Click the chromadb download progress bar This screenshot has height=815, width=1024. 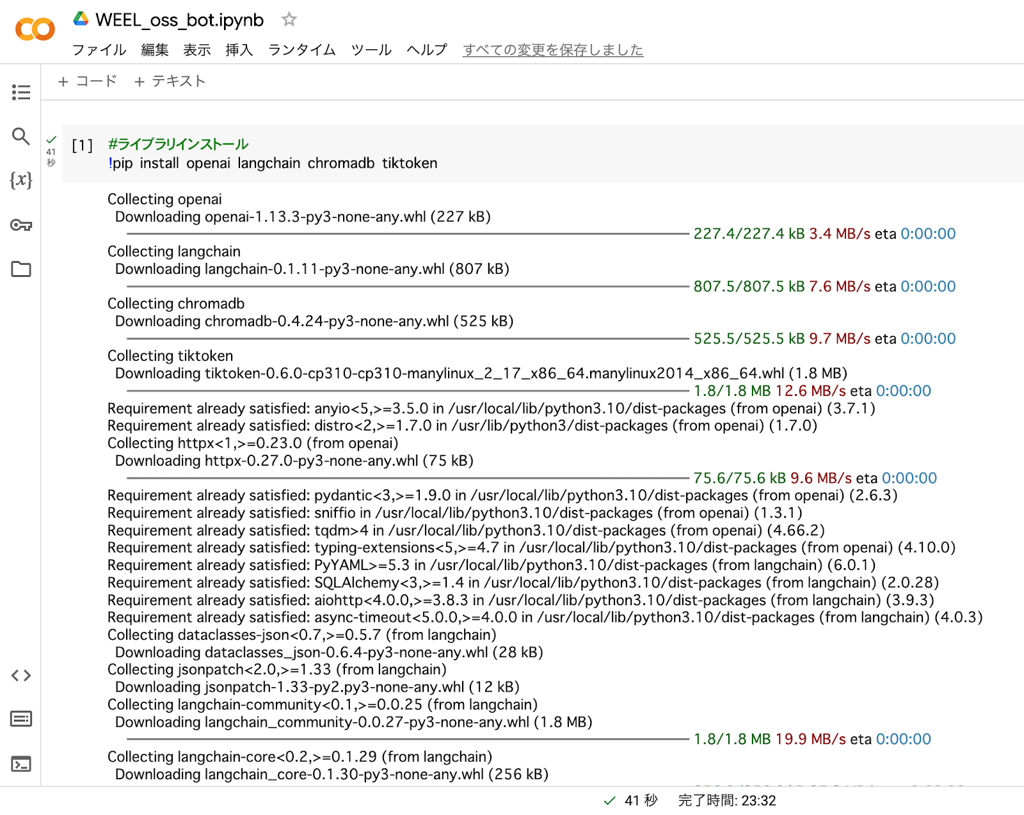click(408, 339)
